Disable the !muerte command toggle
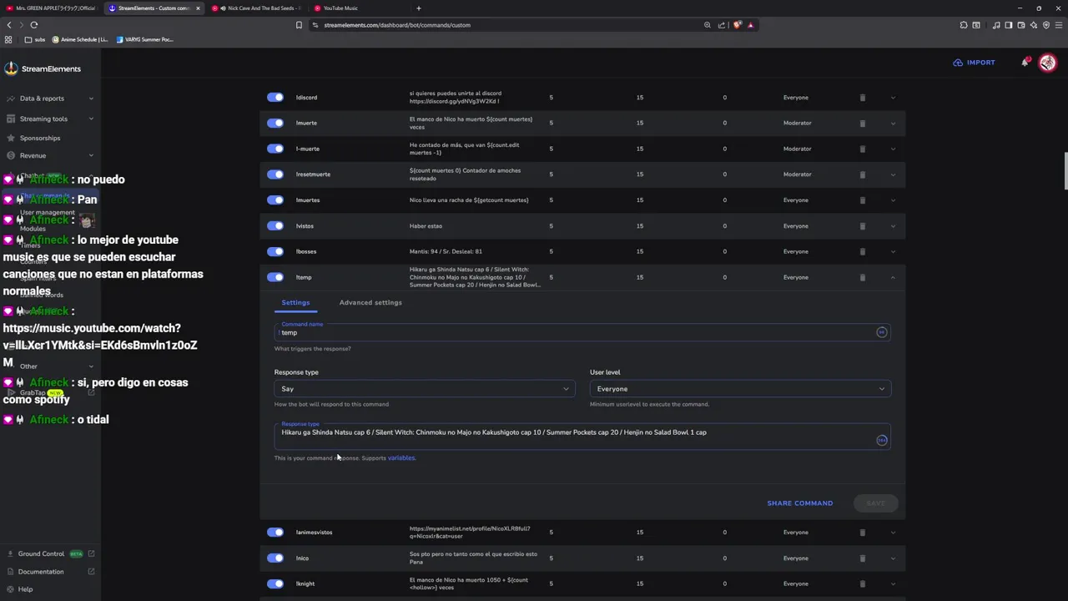Image resolution: width=1068 pixels, height=601 pixels. pyautogui.click(x=275, y=123)
